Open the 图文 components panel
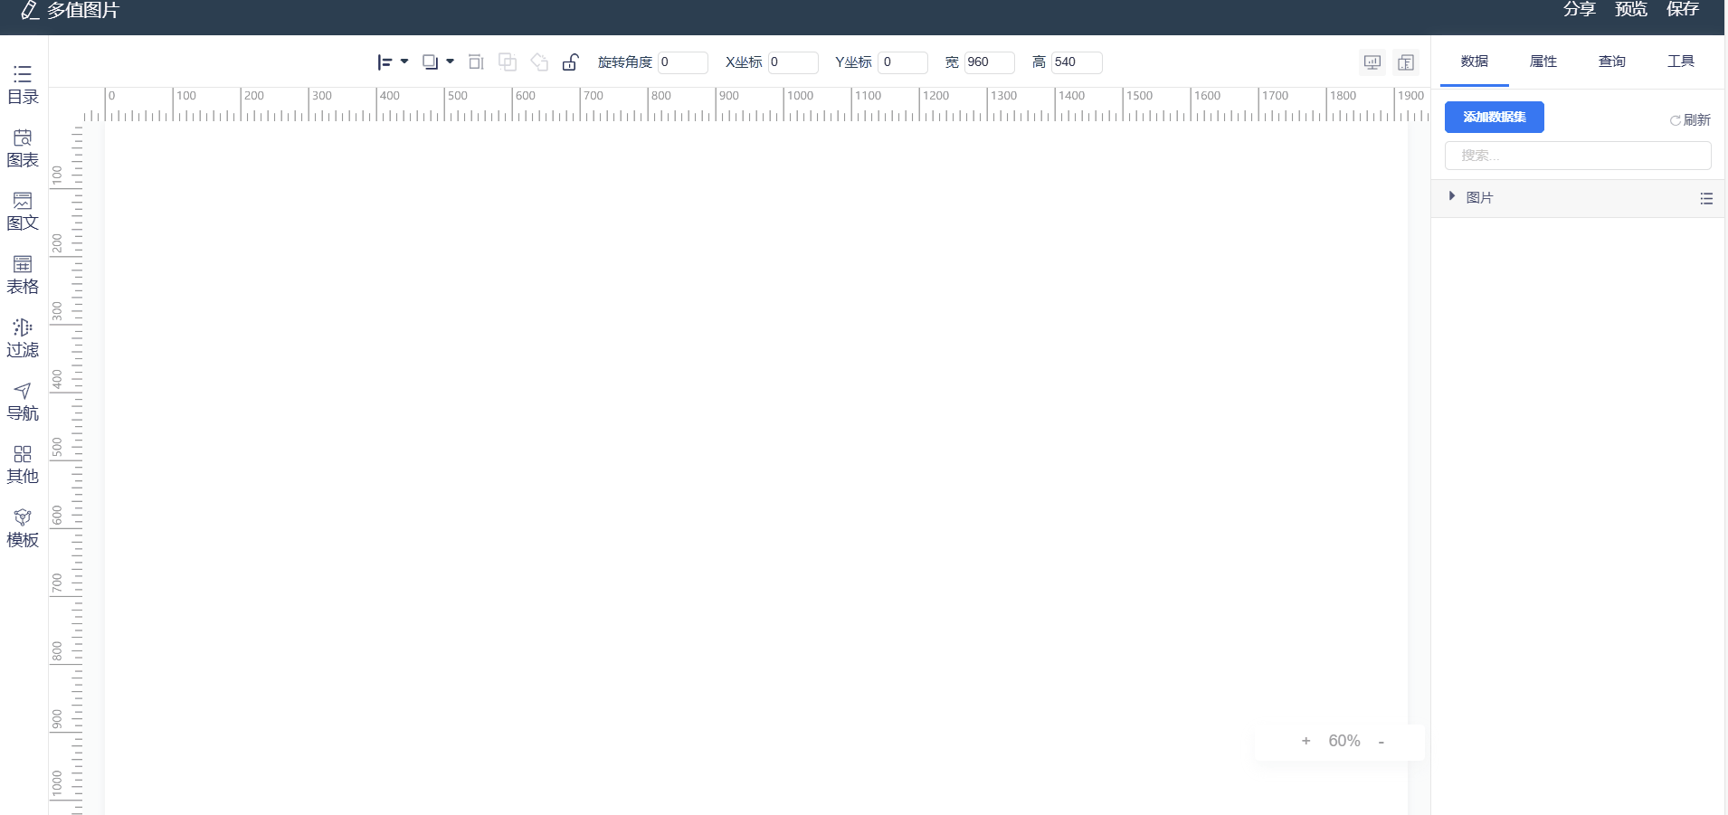This screenshot has height=815, width=1728. tap(23, 212)
